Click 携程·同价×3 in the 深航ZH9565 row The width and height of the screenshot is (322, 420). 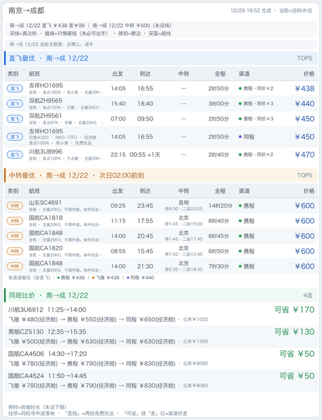(256, 104)
